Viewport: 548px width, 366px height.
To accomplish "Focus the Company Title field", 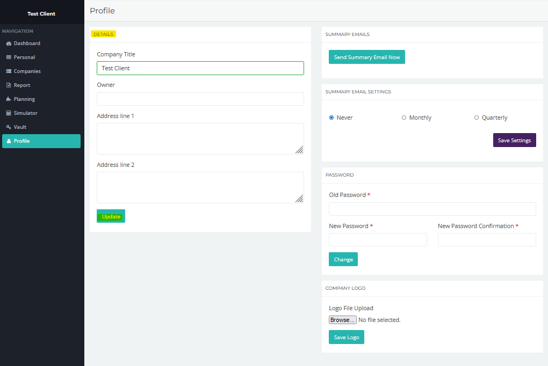I will point(200,68).
